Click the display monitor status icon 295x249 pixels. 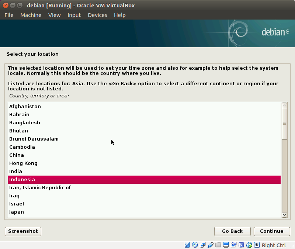pos(226,245)
